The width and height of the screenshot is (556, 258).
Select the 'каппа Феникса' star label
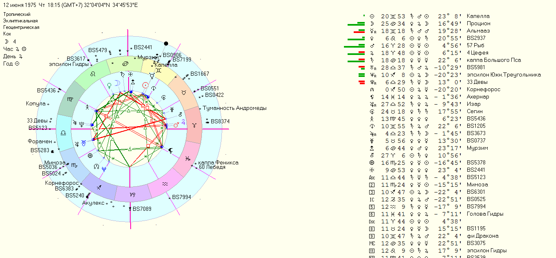click(218, 162)
